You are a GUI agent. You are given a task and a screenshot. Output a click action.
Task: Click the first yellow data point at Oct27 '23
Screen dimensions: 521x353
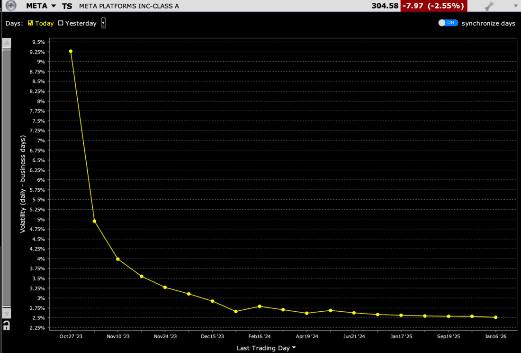point(71,51)
